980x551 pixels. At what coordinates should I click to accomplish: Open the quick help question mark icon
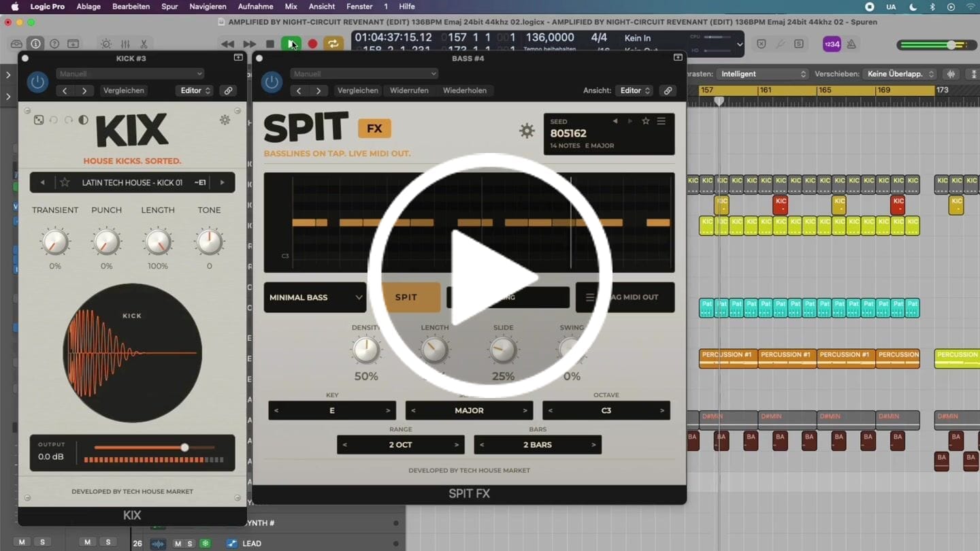[54, 44]
